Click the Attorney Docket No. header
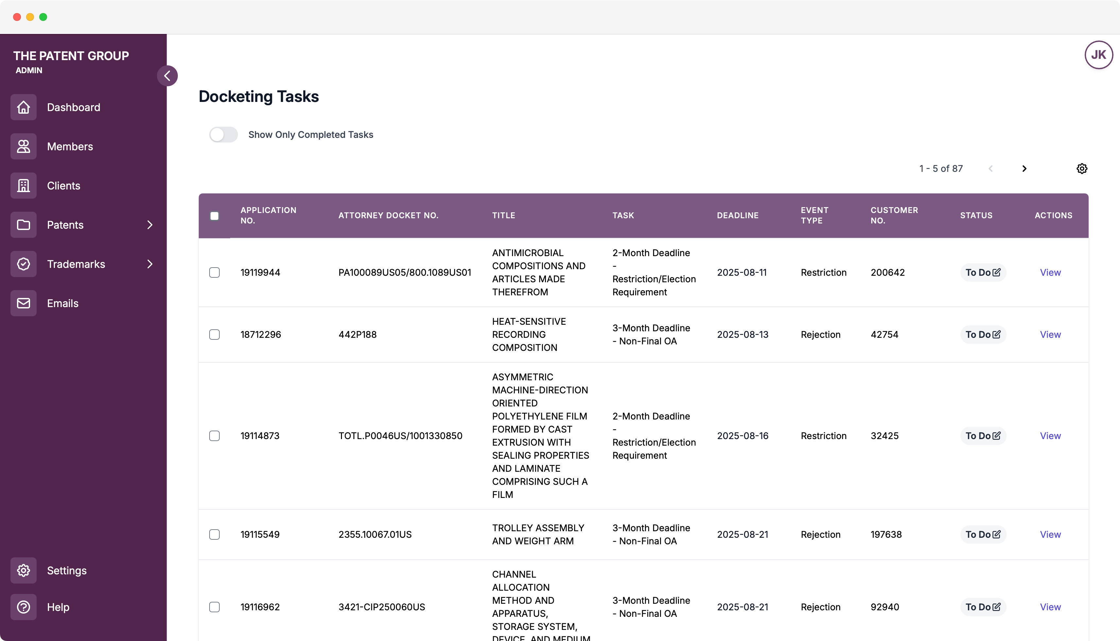This screenshot has height=641, width=1120. click(388, 215)
